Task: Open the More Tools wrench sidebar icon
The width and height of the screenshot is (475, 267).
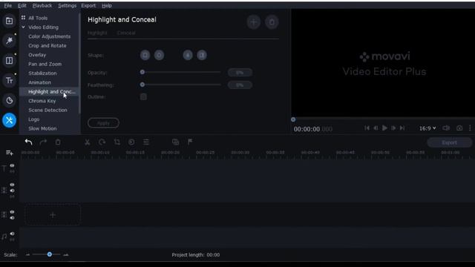Action: (x=9, y=120)
